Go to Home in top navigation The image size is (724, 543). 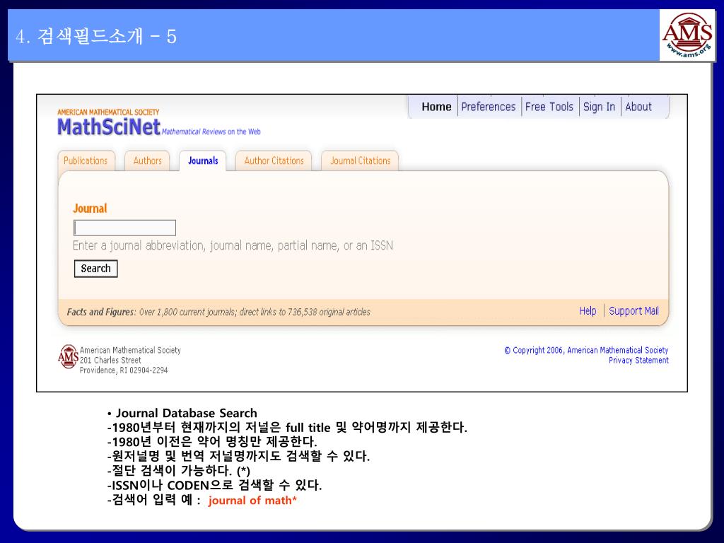point(436,107)
